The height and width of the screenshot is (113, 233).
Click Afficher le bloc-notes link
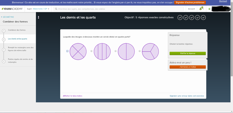point(73,96)
